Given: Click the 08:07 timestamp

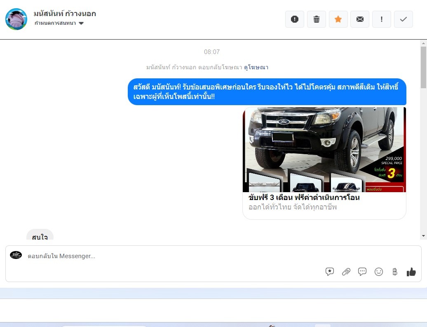Looking at the screenshot, I should pyautogui.click(x=212, y=52).
